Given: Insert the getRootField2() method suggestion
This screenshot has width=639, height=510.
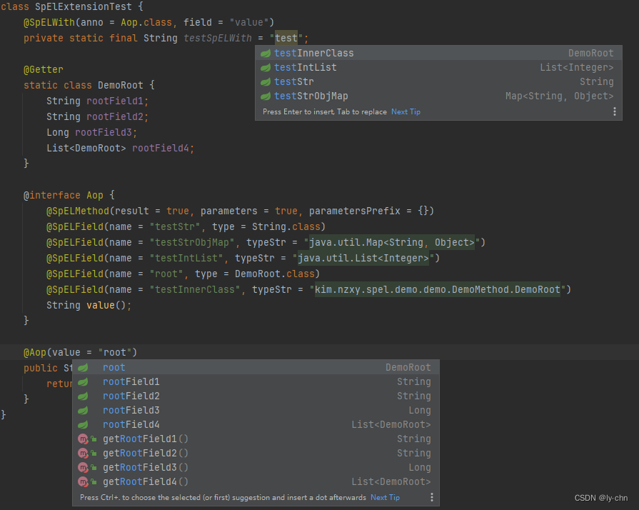Looking at the screenshot, I should [256, 453].
